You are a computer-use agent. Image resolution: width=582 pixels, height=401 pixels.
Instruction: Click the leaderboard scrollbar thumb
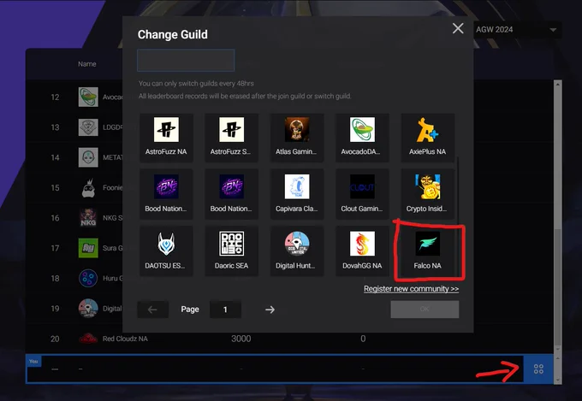557,287
